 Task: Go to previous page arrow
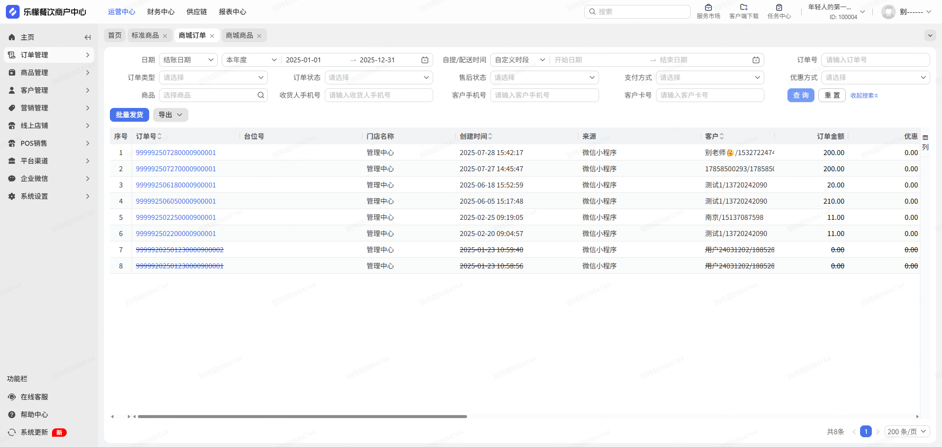click(854, 432)
